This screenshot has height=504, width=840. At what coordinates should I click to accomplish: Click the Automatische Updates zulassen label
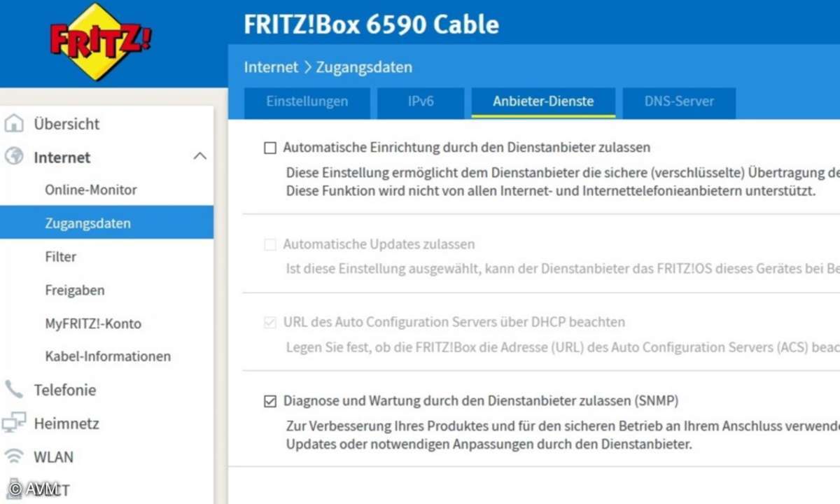point(379,244)
